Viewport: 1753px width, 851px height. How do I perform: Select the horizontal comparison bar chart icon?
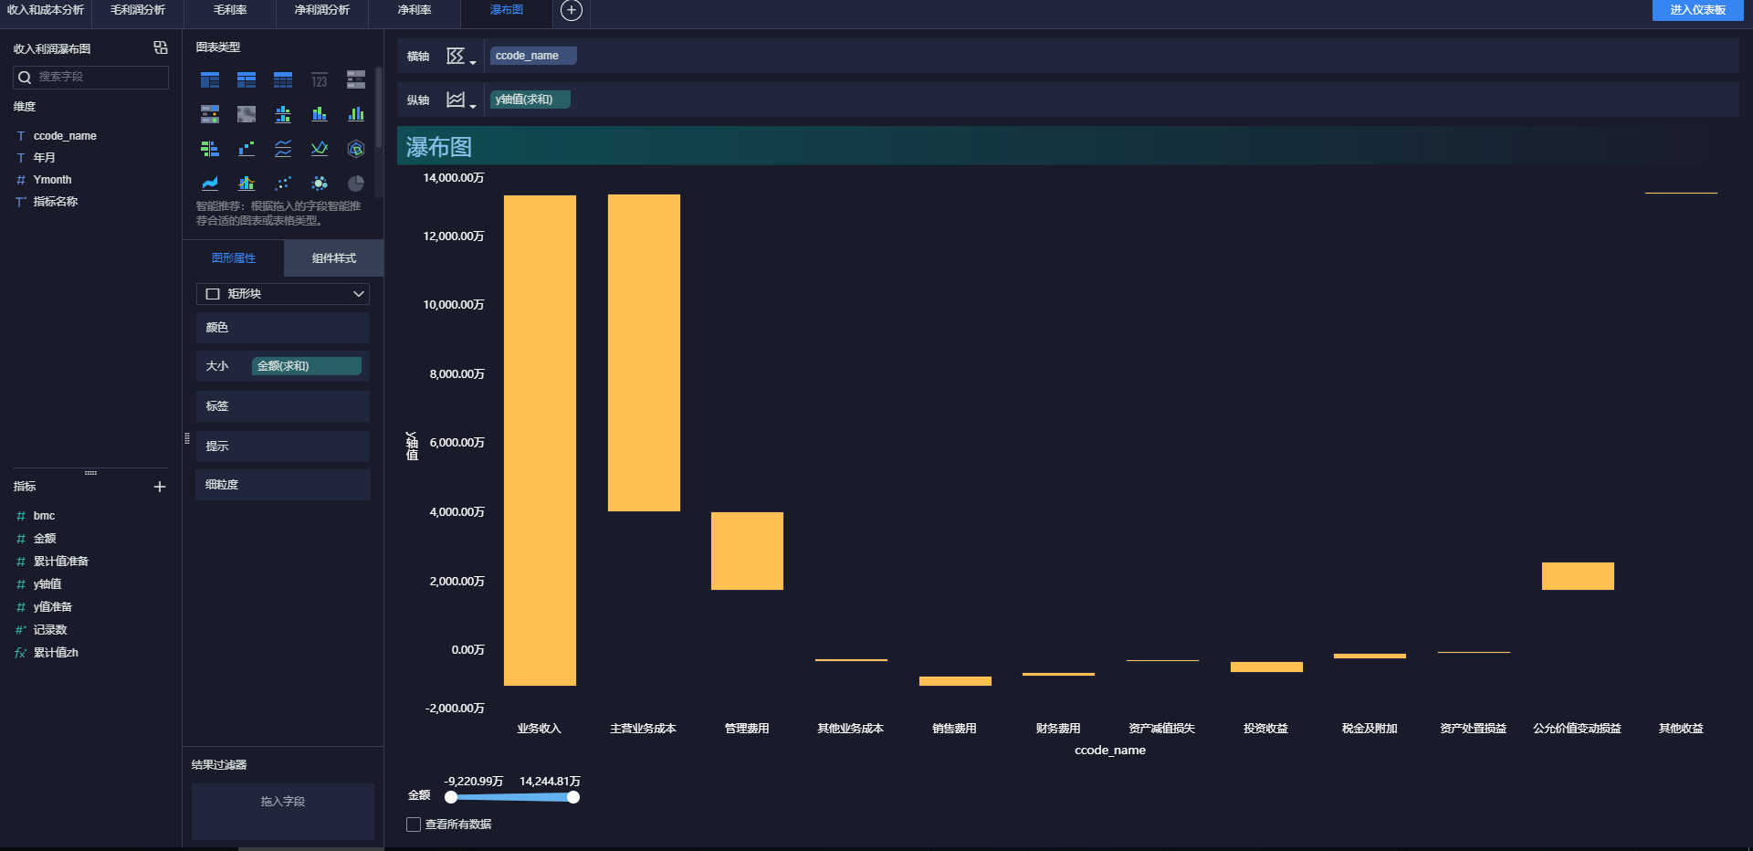click(x=210, y=149)
